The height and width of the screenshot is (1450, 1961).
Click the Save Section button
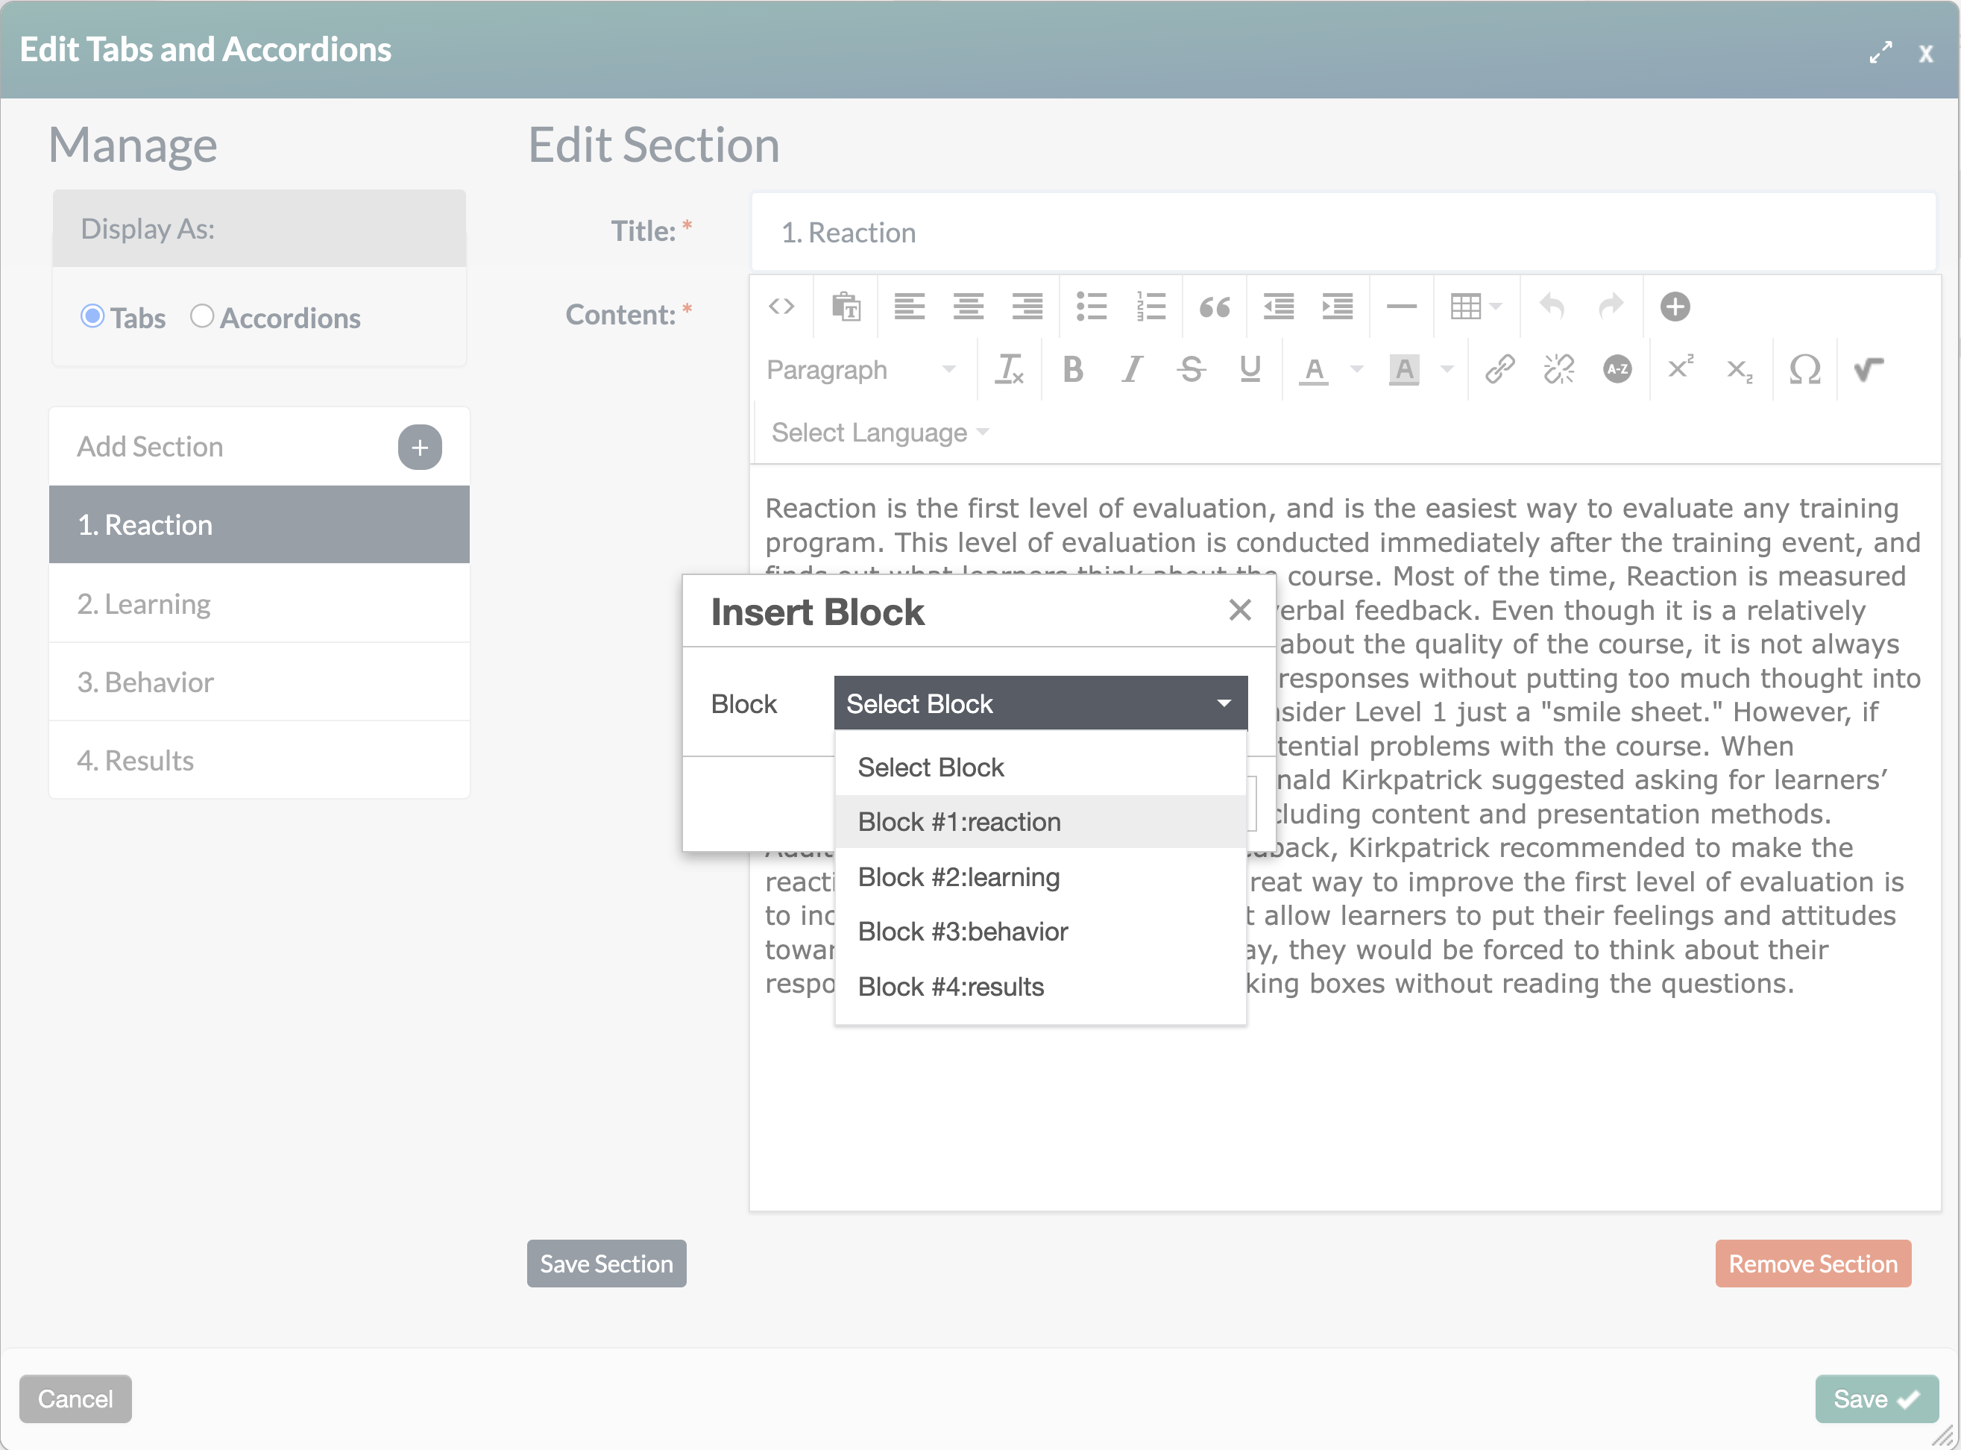(606, 1263)
